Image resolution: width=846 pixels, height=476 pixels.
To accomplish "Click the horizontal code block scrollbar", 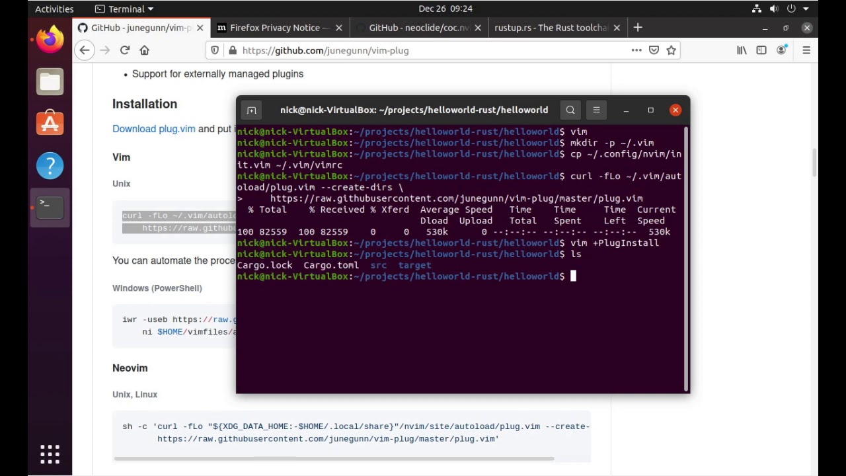I will [x=334, y=458].
